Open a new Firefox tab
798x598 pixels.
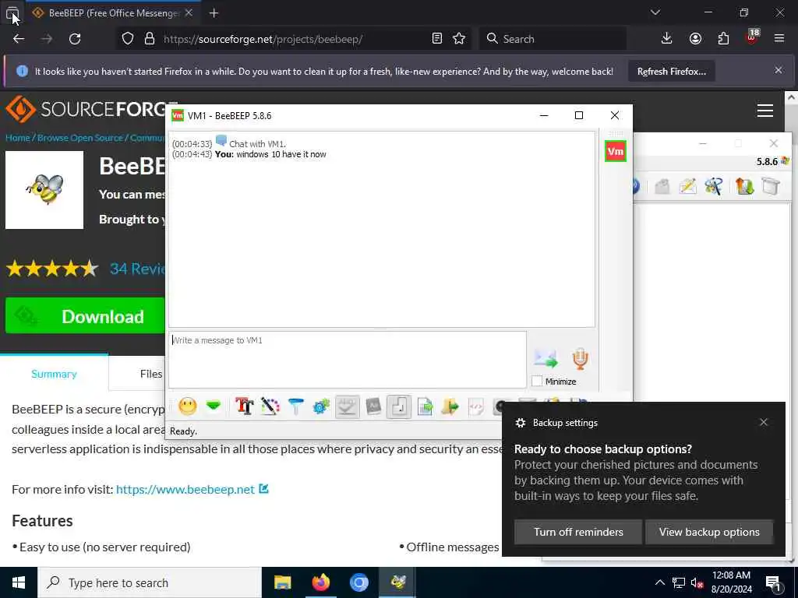(214, 13)
